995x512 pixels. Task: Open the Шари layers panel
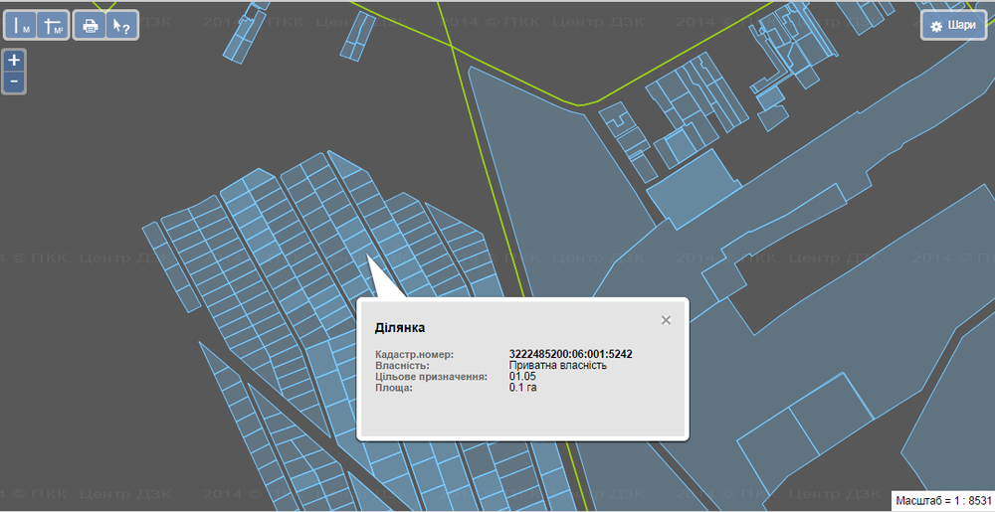tap(953, 25)
